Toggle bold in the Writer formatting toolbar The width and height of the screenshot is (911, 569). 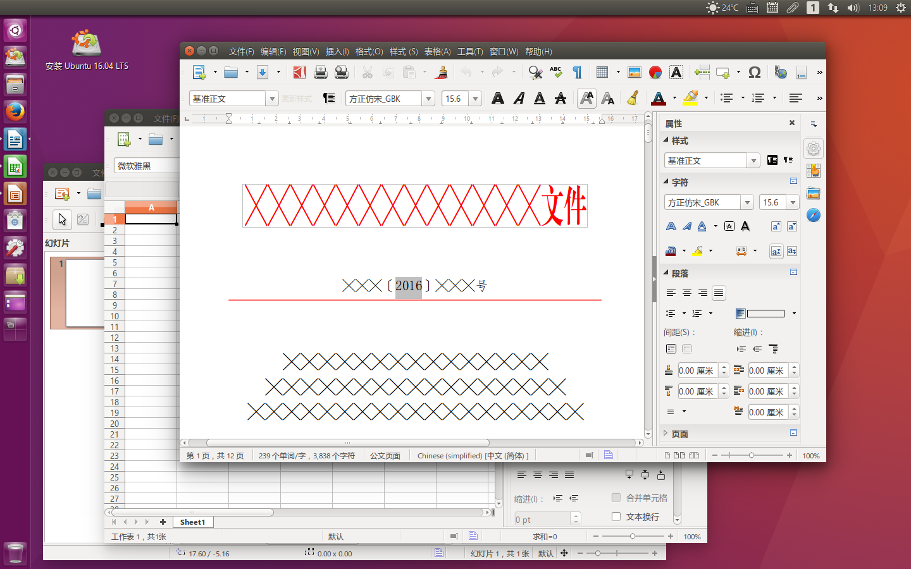[x=498, y=98]
